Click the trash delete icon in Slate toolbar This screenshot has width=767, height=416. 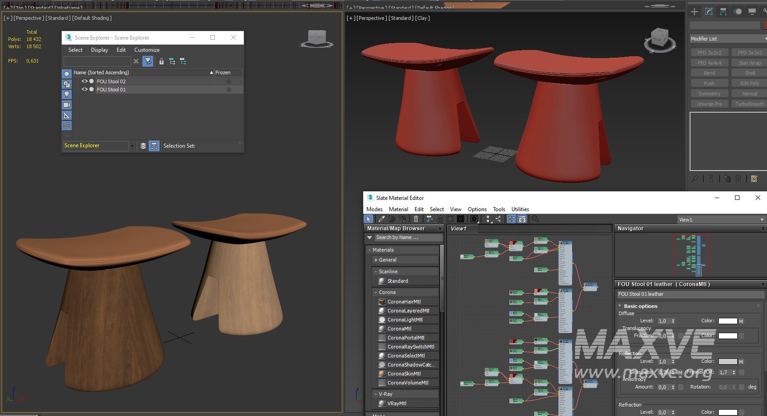coord(415,219)
